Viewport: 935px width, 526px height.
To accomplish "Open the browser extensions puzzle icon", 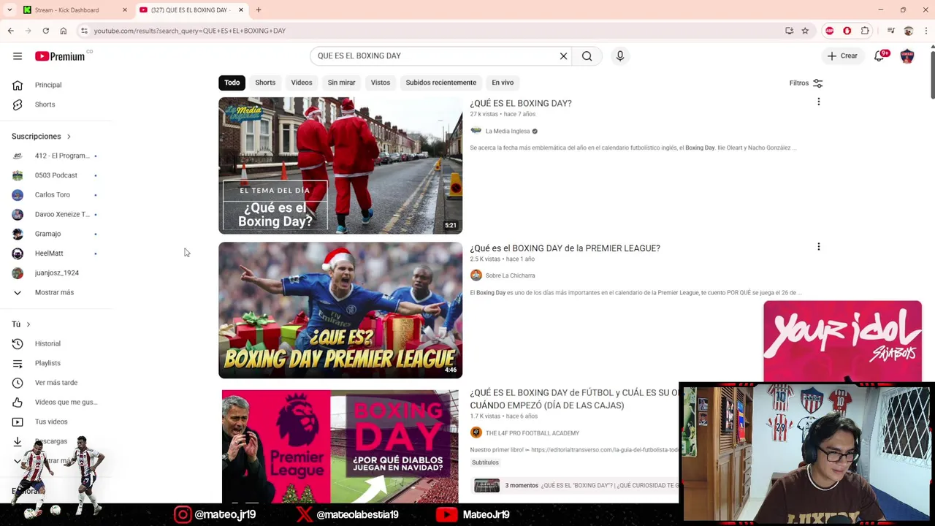I will tap(865, 31).
